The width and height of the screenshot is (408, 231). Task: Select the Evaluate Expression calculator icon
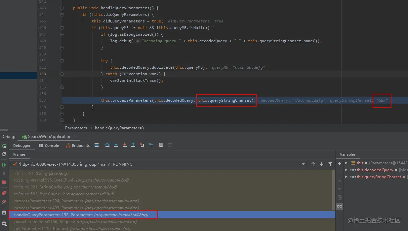161,145
